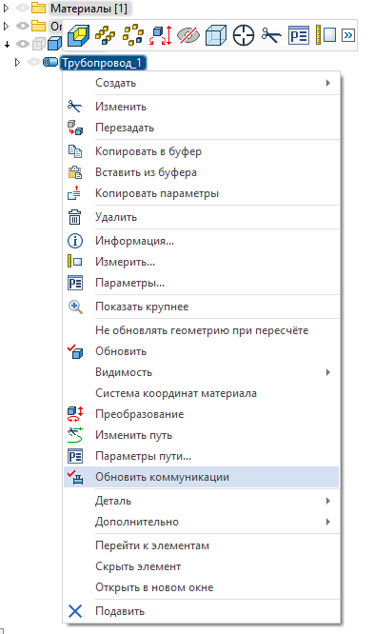
Task: Open Информация... dialog
Action: (x=202, y=242)
